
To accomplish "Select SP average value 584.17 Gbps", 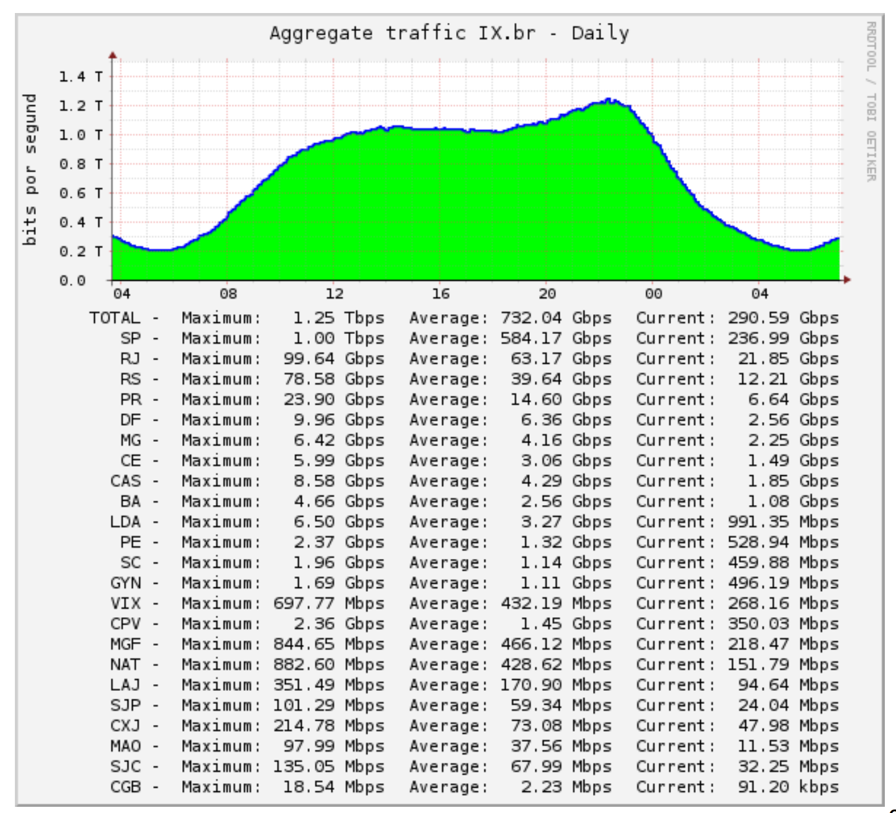I will pyautogui.click(x=556, y=338).
